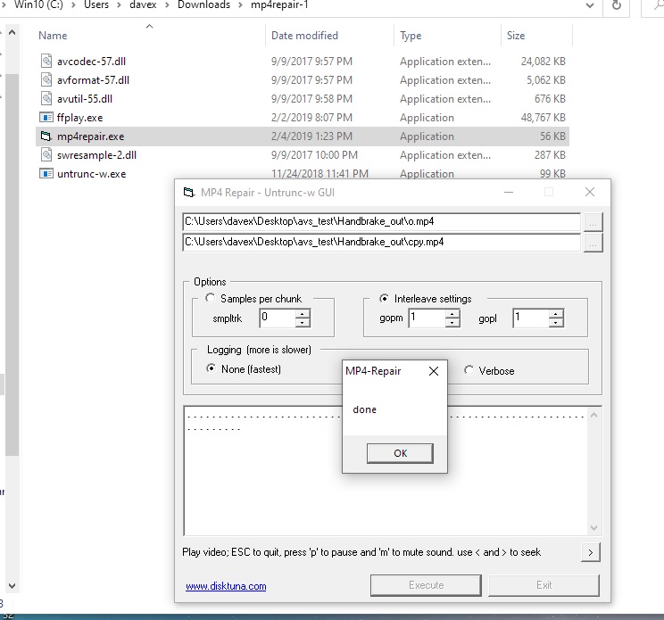The height and width of the screenshot is (620, 664).
Task: Open the Users folder breadcrumb
Action: 96,5
